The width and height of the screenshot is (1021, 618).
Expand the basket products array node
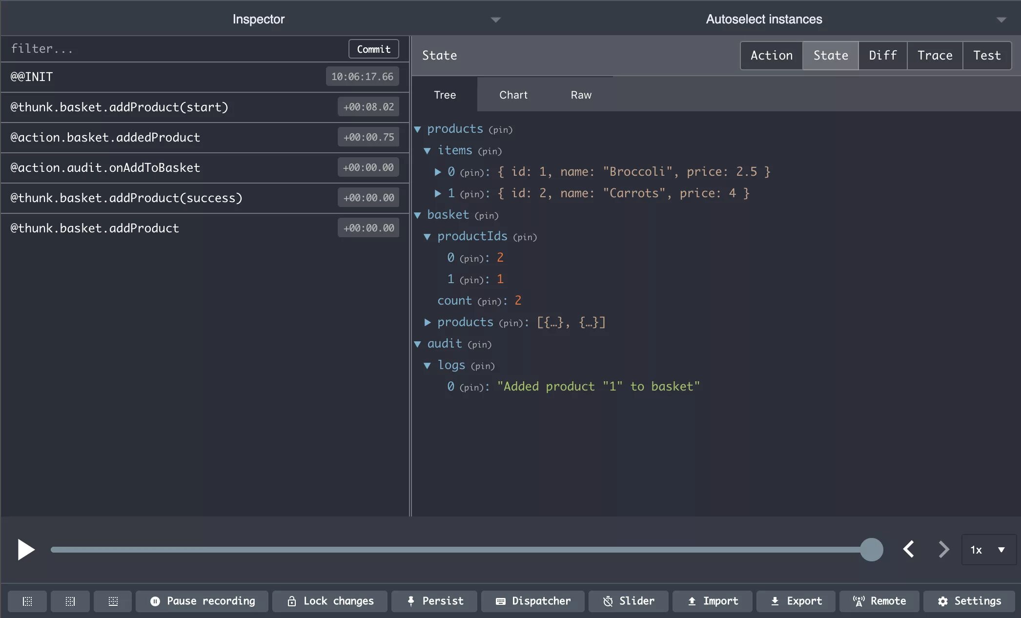428,322
